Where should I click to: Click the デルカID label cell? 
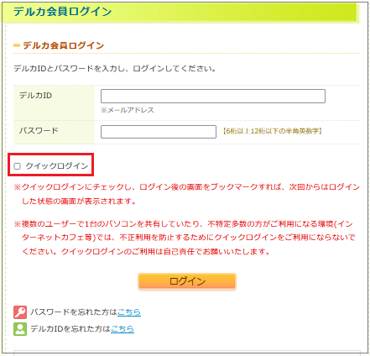click(54, 102)
